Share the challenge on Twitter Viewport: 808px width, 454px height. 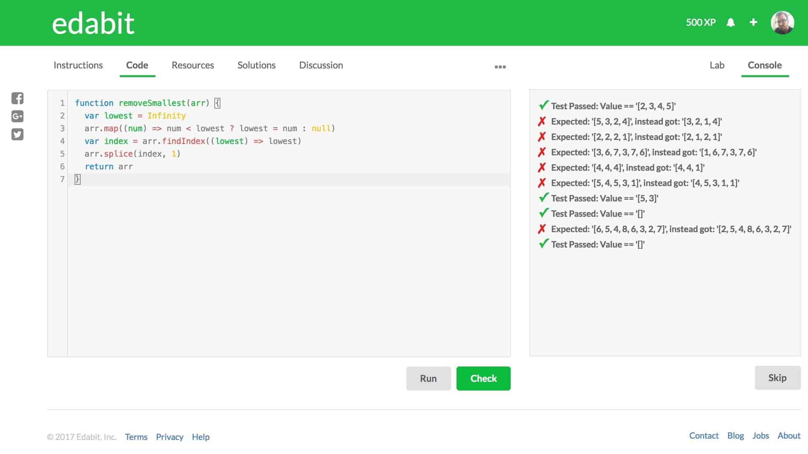[18, 134]
